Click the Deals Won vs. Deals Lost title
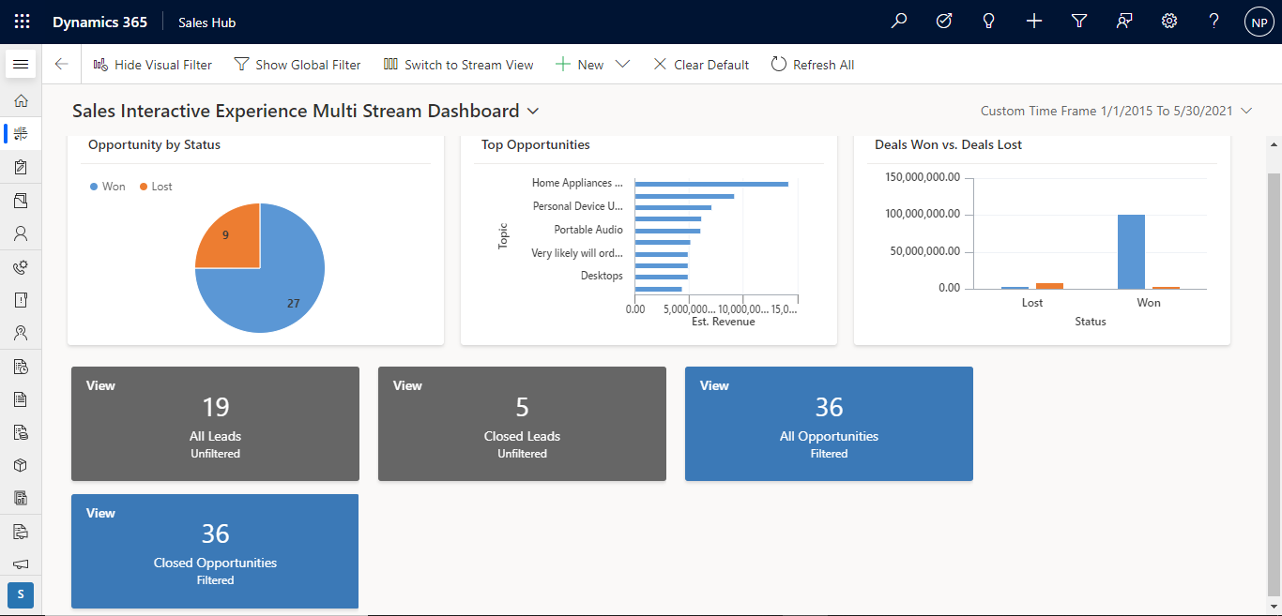 [x=948, y=144]
